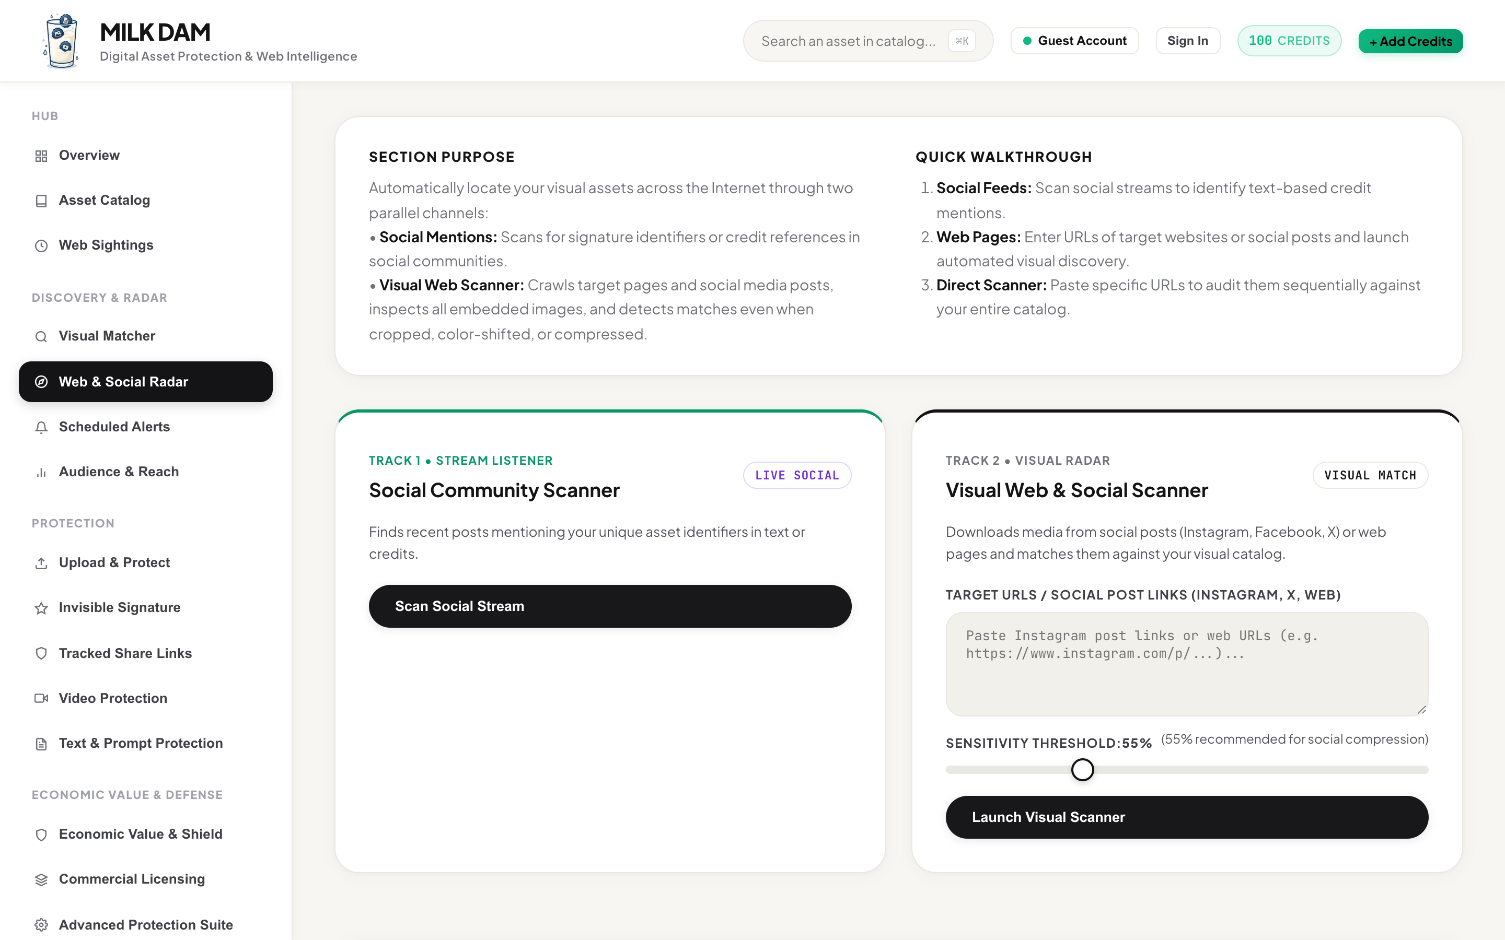Click the Video Protection camera icon
This screenshot has height=940, width=1505.
coord(41,698)
